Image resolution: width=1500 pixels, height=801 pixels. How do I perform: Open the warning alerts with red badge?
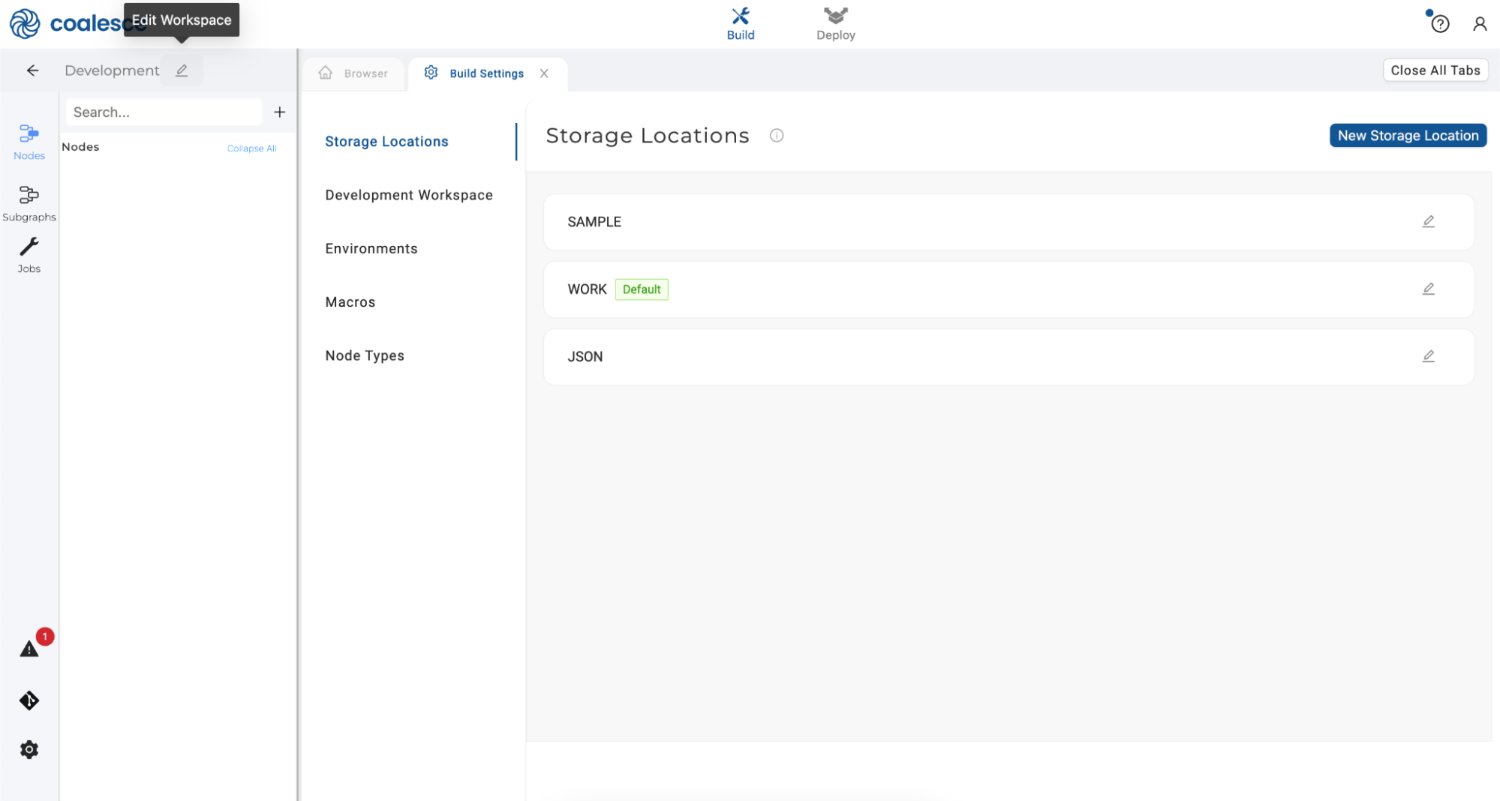coord(29,648)
